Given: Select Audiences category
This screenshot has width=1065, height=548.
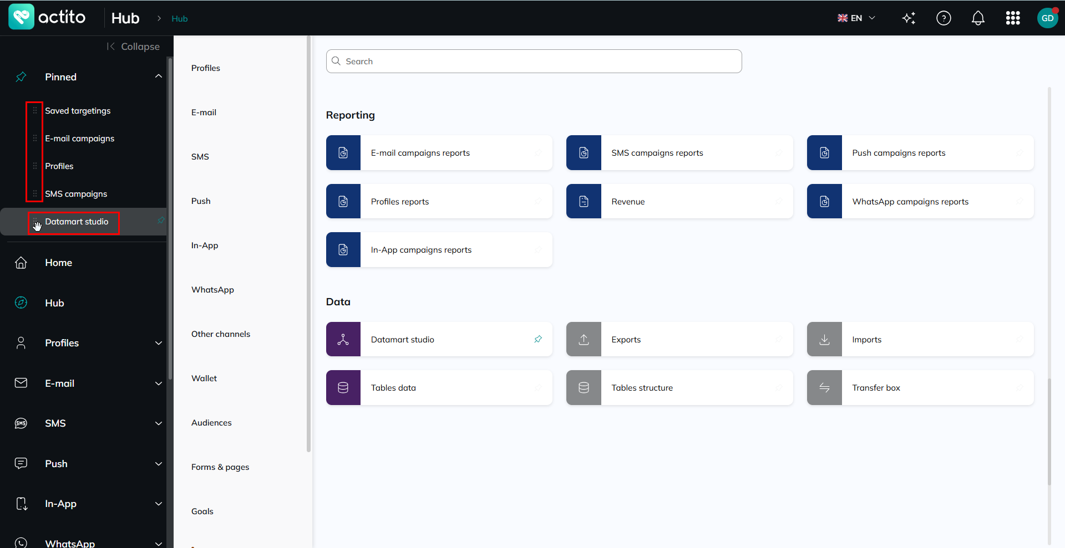Looking at the screenshot, I should click(x=211, y=423).
